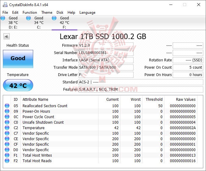Minimize the CrystalDiskInfo window
The width and height of the screenshot is (206, 171).
171,5
